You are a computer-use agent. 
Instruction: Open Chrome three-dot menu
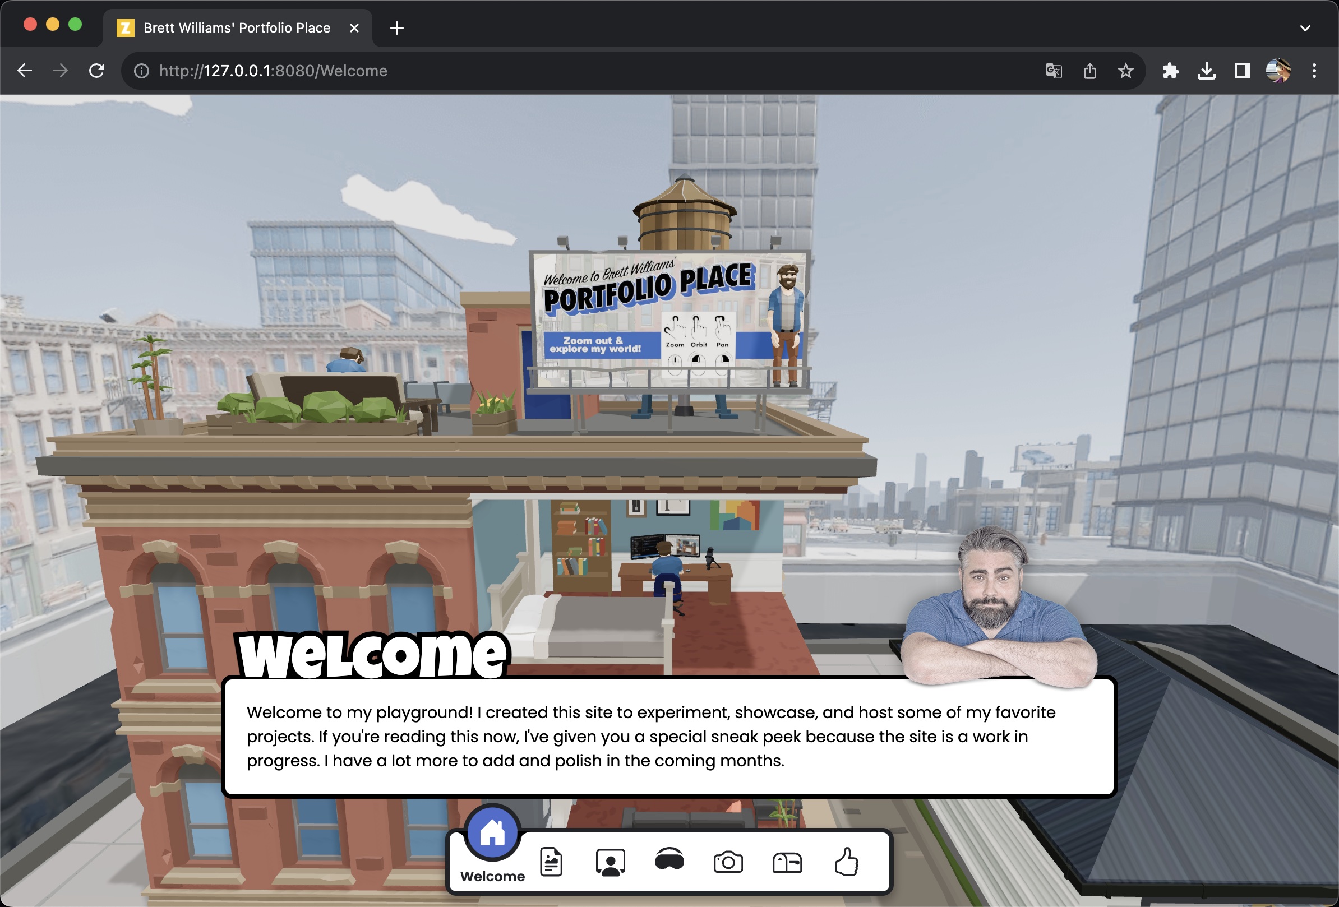(1314, 71)
